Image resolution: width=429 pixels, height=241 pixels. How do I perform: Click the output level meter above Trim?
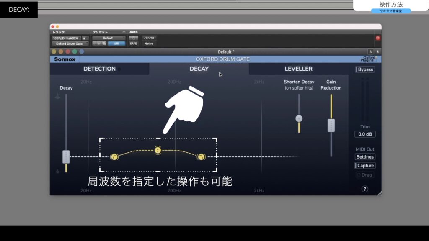click(365, 100)
